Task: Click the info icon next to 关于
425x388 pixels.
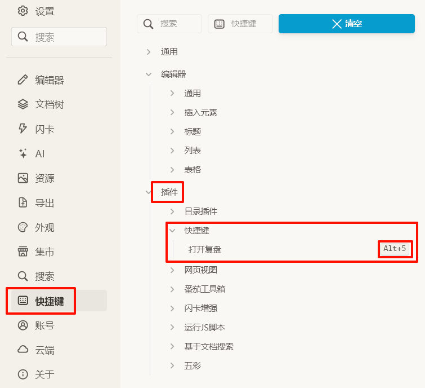Action: pos(23,374)
